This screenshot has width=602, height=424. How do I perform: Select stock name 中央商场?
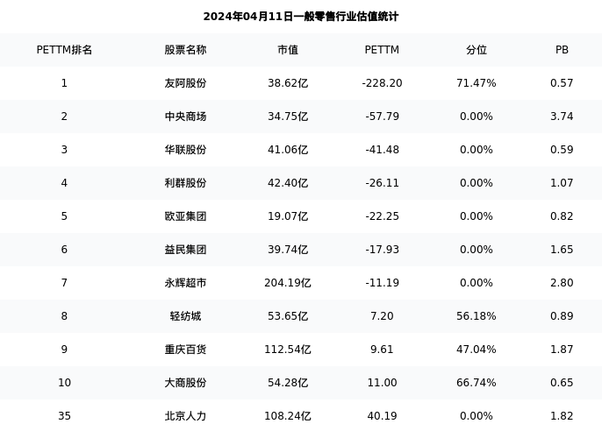pyautogui.click(x=185, y=117)
